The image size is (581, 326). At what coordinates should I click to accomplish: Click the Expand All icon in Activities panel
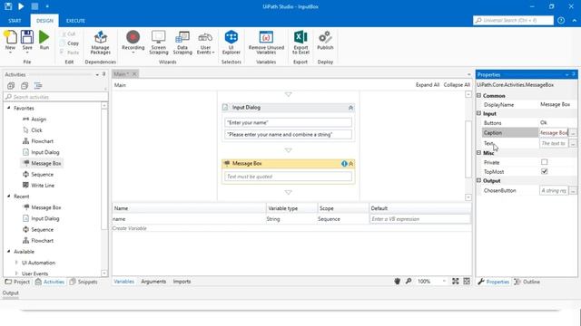point(11,86)
